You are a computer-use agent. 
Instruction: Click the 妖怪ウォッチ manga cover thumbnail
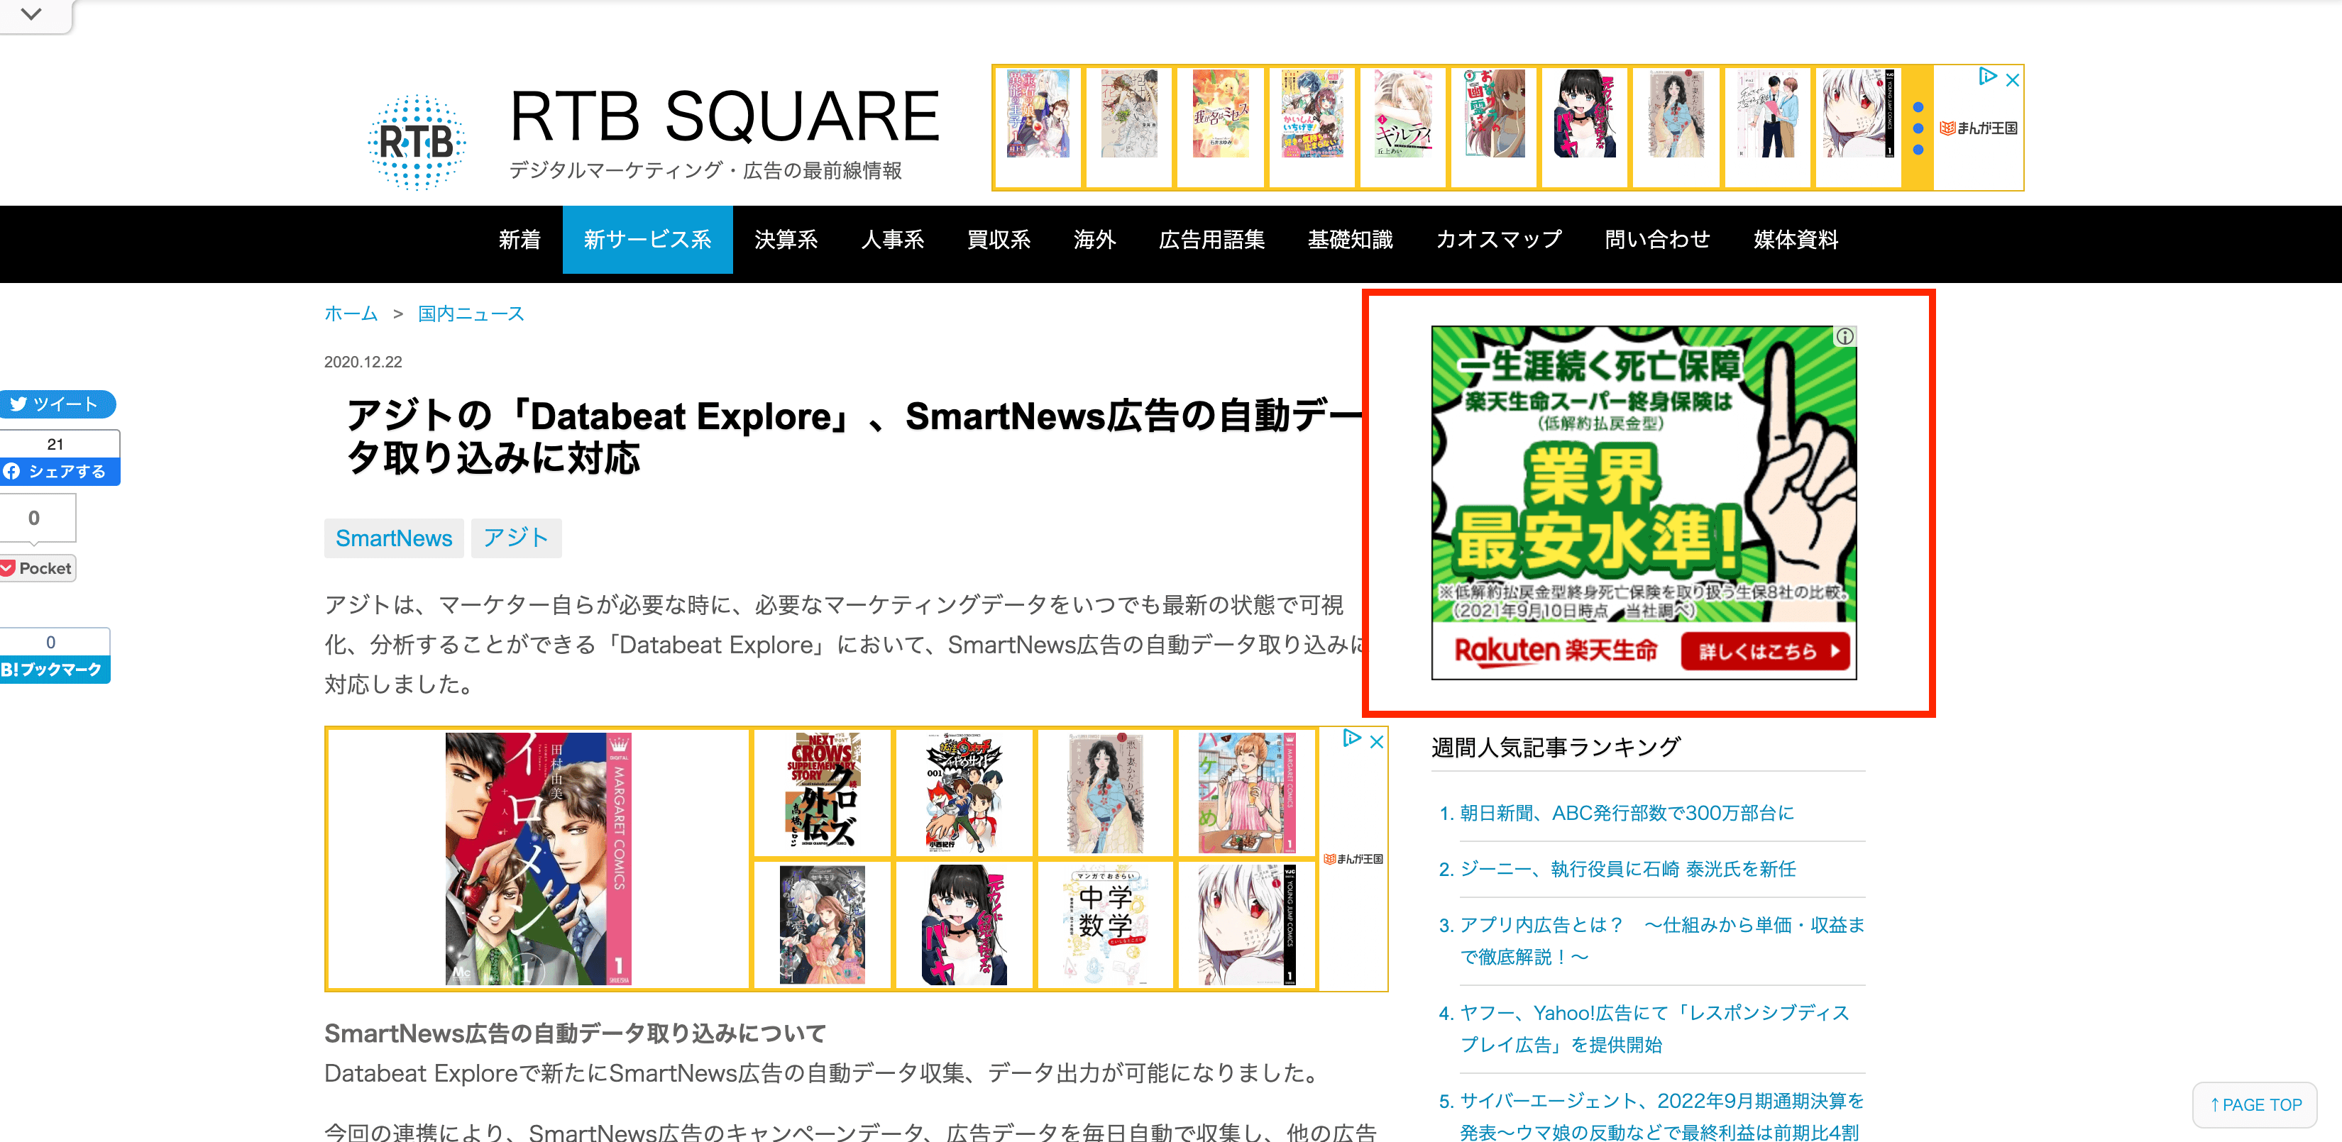(x=964, y=792)
